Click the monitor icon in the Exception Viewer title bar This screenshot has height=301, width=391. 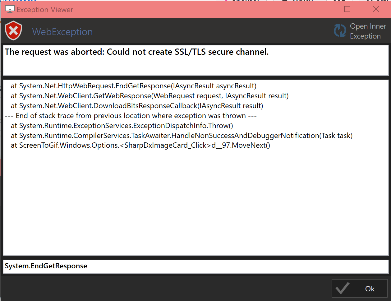click(9, 9)
